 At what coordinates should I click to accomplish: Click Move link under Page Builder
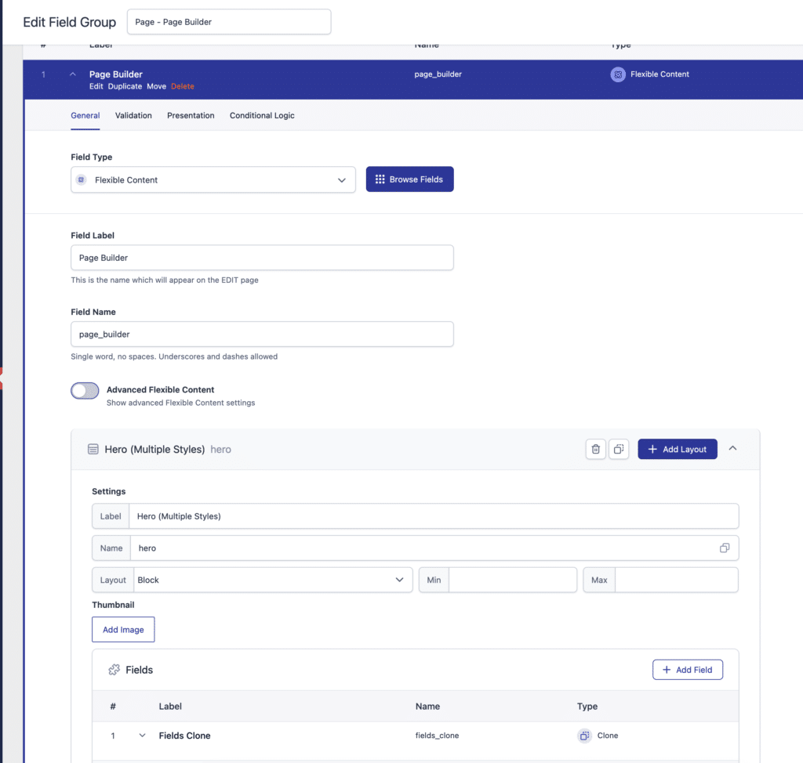click(156, 86)
